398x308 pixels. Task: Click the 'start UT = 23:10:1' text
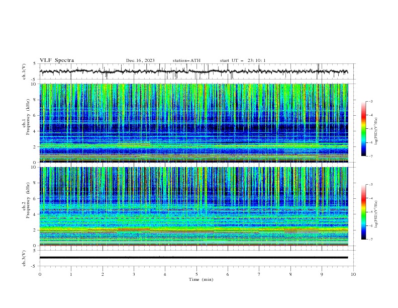point(243,60)
